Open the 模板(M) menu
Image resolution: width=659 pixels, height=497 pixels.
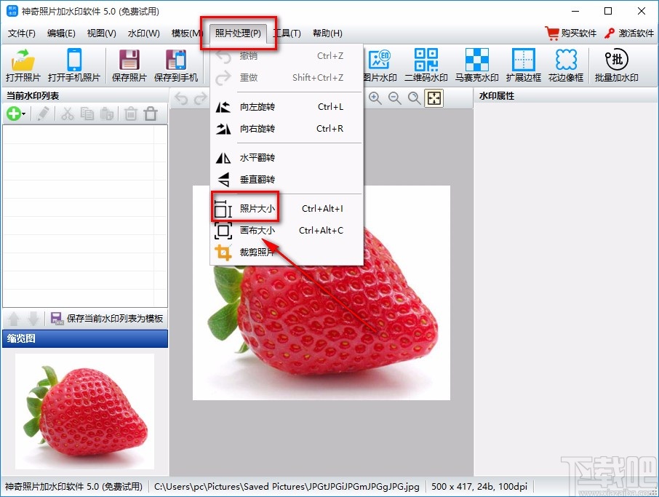point(185,33)
